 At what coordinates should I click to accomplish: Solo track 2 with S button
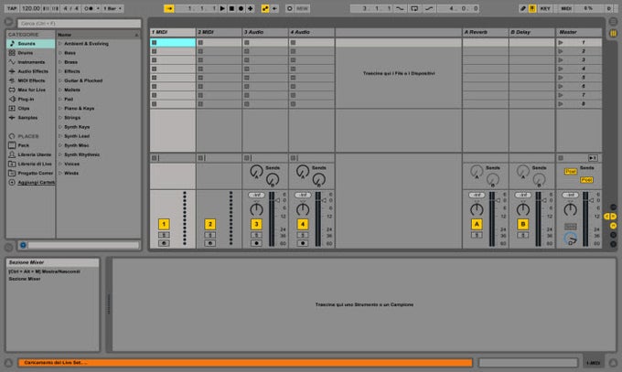(210, 235)
